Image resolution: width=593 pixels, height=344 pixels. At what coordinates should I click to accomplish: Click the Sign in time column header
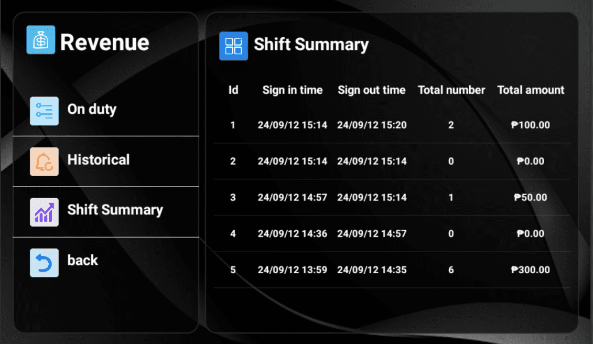[x=293, y=90]
